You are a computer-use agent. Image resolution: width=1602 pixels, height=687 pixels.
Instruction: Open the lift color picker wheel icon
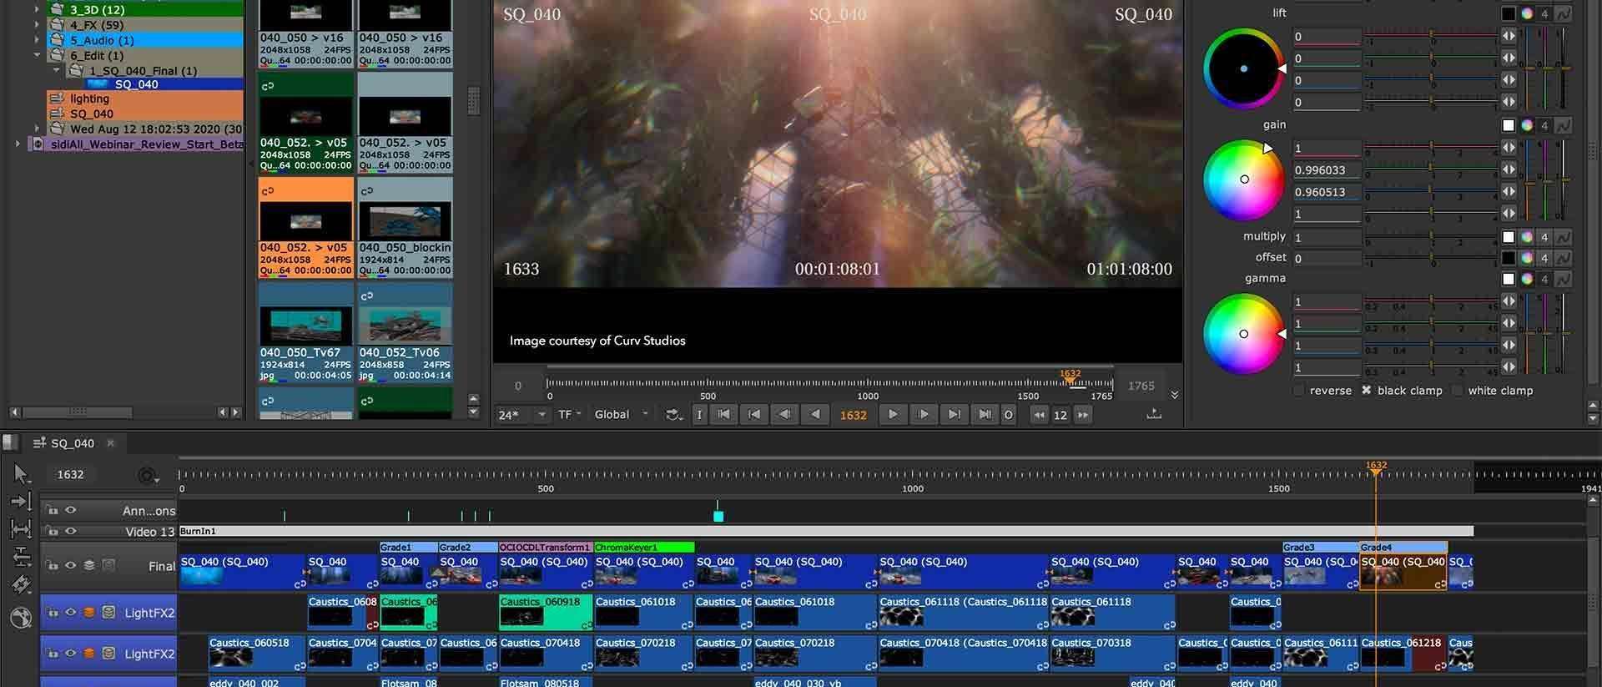pyautogui.click(x=1527, y=13)
